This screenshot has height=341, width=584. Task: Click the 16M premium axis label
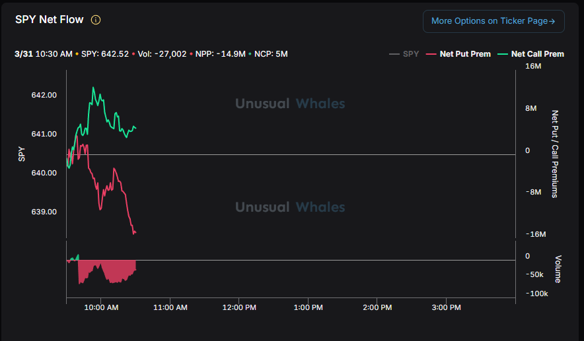click(x=533, y=66)
